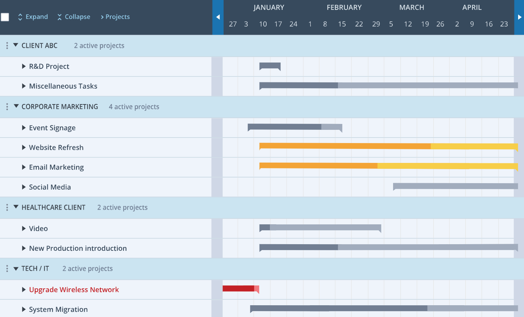Click the Expand button
The width and height of the screenshot is (524, 317).
[x=36, y=17]
